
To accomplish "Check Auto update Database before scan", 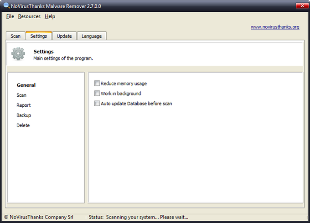I will pos(97,103).
